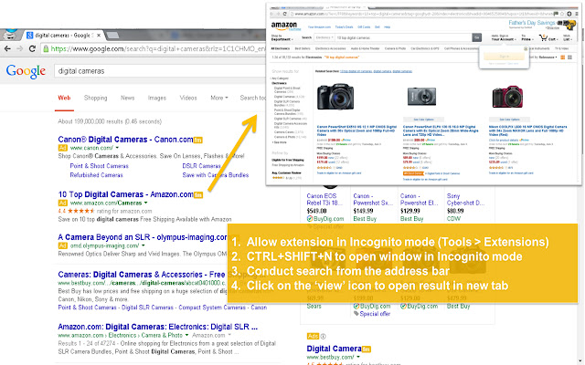This screenshot has height=365, width=585.
Task: Click See Color Options under gray Canon ELPH
Action: click(x=423, y=120)
